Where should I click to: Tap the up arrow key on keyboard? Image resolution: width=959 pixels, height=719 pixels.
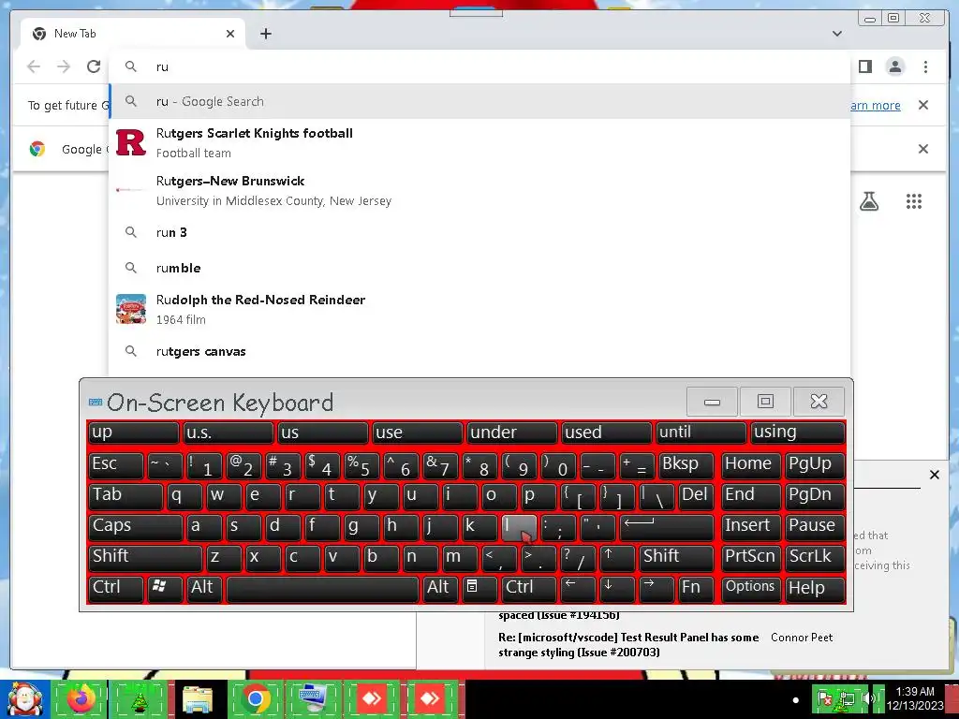pos(616,557)
